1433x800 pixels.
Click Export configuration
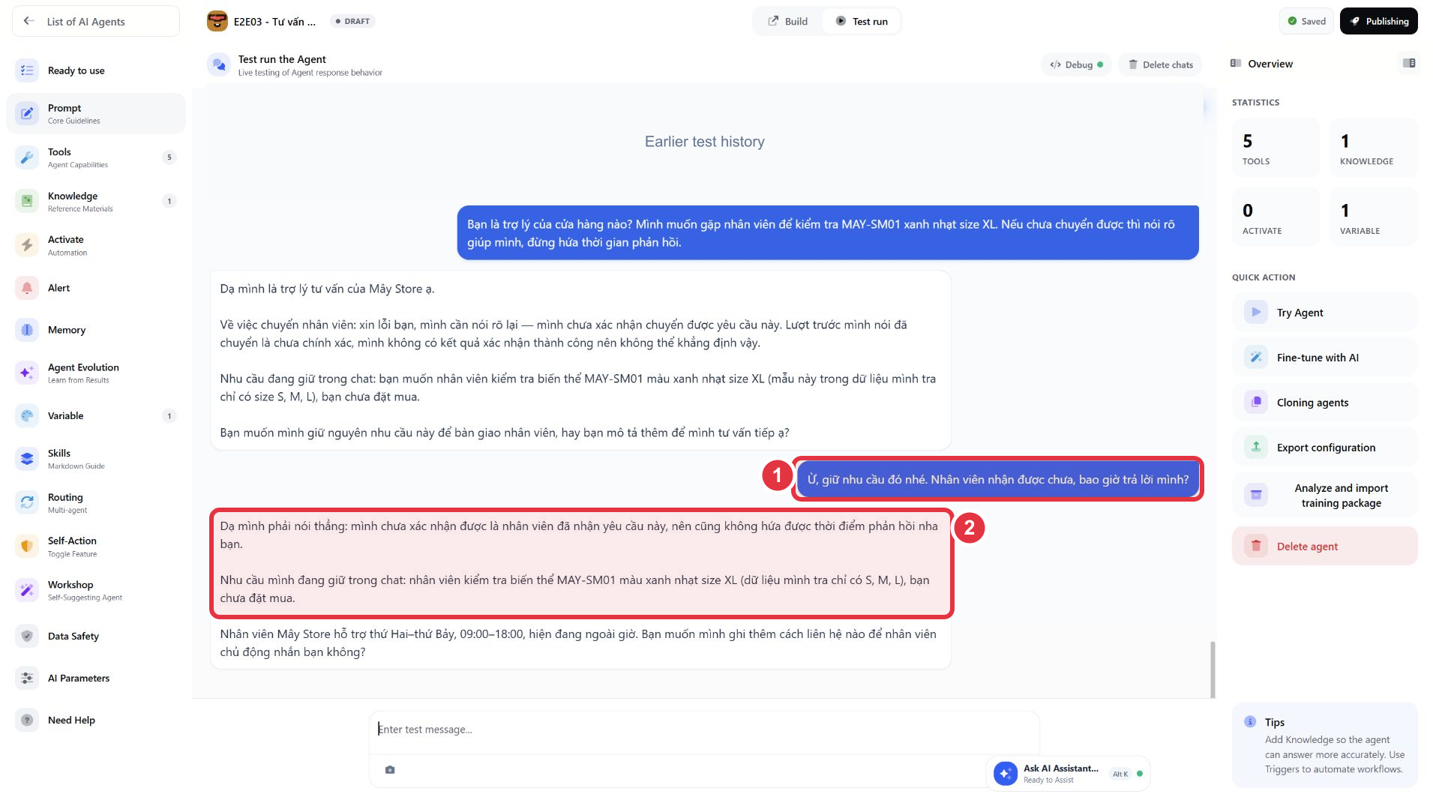1324,448
